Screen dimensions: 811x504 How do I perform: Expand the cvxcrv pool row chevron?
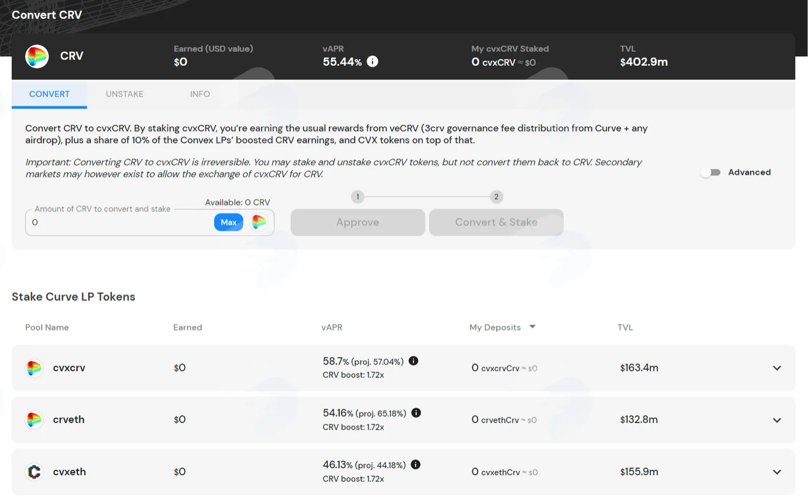[777, 368]
